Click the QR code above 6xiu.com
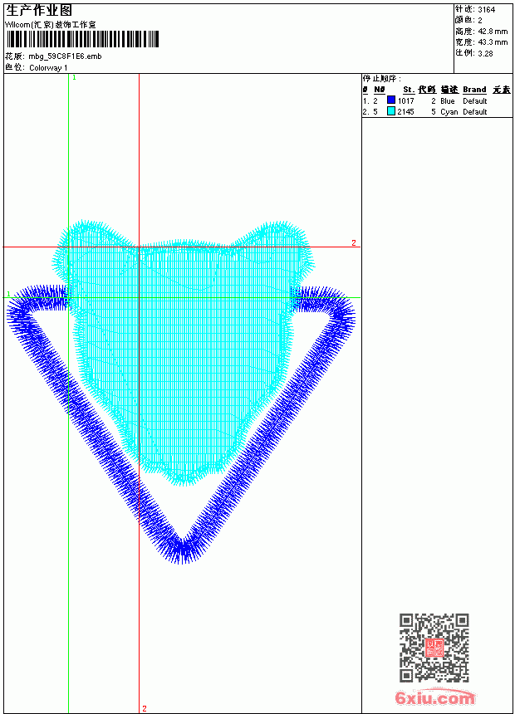This screenshot has height=714, width=515. 434,648
